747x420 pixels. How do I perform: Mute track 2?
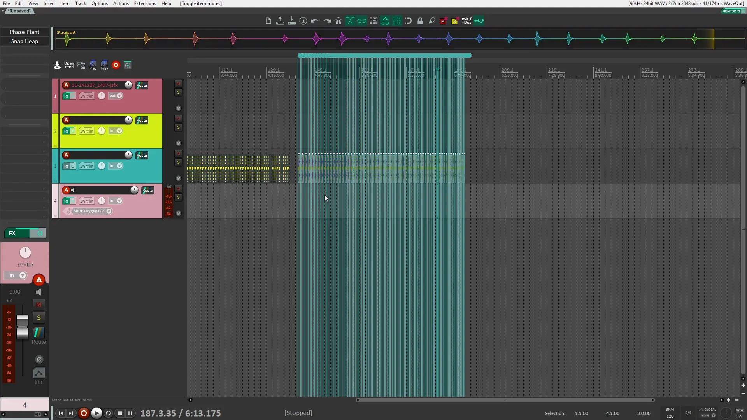[178, 119]
